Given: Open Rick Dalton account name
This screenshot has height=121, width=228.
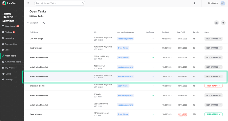Looking at the screenshot, I should pos(213,3).
